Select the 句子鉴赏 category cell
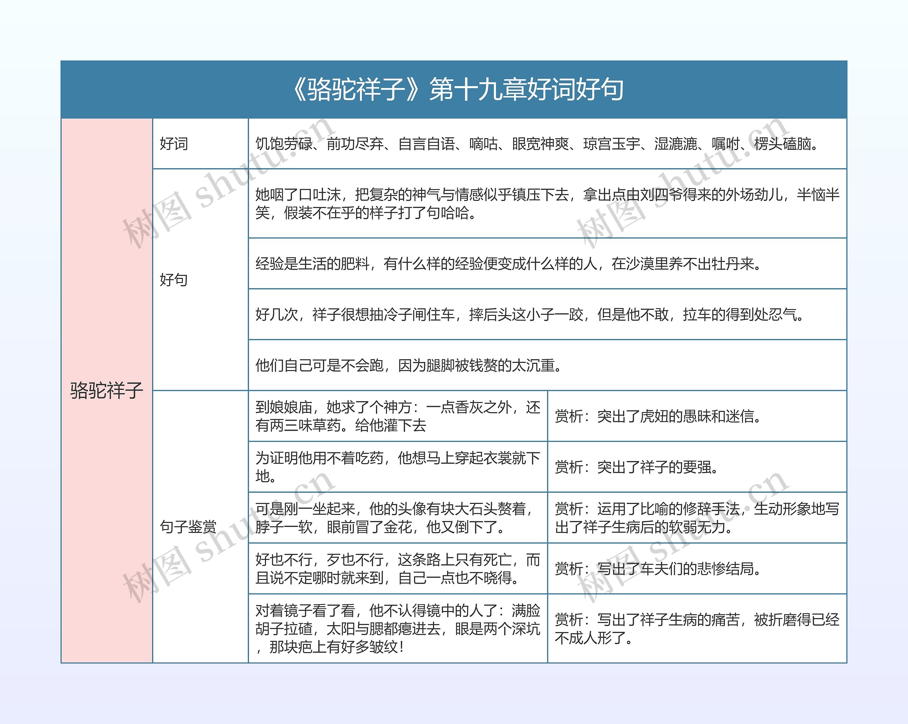This screenshot has height=724, width=908. pyautogui.click(x=200, y=527)
